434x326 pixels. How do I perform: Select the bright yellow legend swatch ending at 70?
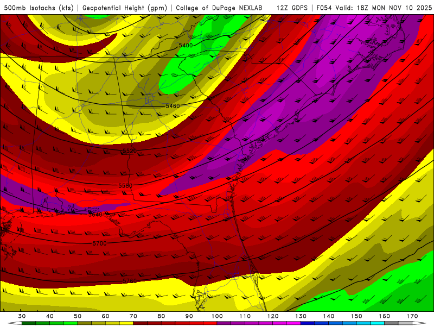tap(126, 323)
